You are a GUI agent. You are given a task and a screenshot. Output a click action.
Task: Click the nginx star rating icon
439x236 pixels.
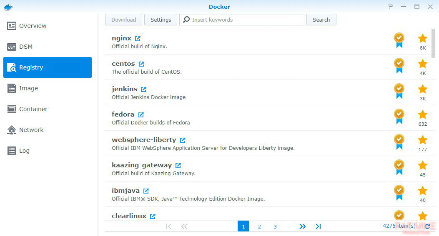point(423,38)
